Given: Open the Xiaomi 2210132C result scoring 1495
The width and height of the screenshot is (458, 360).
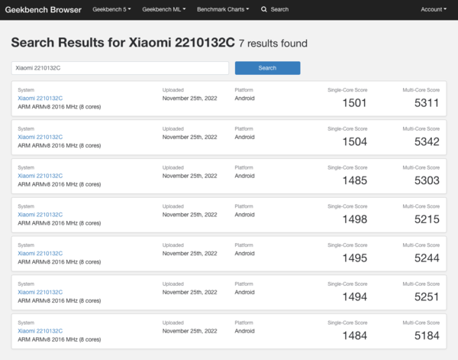Looking at the screenshot, I should [40, 253].
